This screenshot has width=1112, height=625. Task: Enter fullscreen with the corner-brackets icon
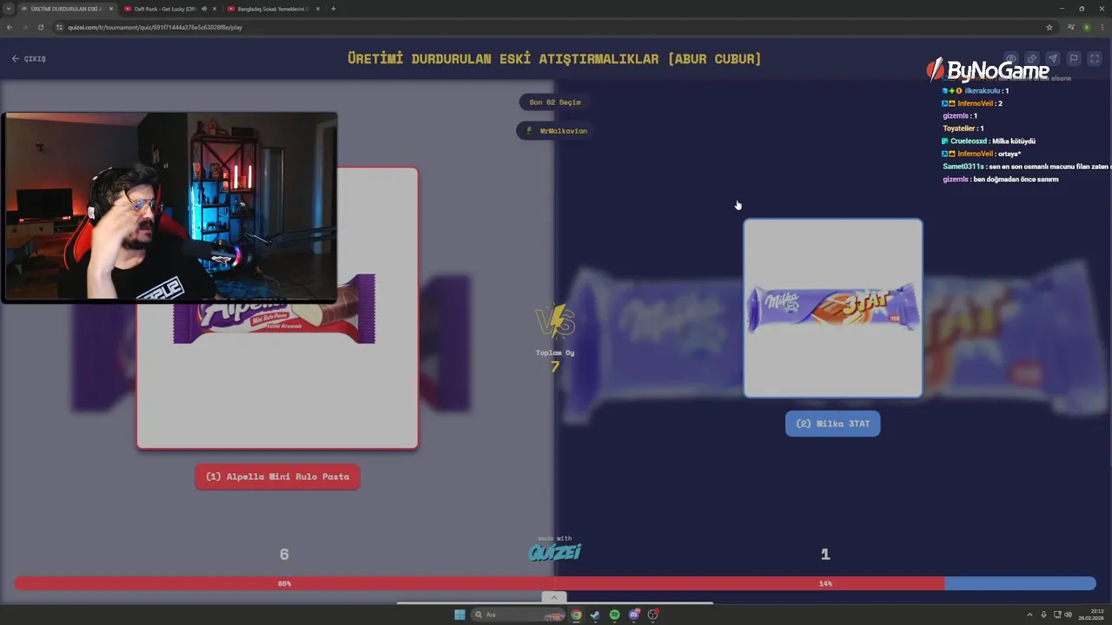(1095, 59)
